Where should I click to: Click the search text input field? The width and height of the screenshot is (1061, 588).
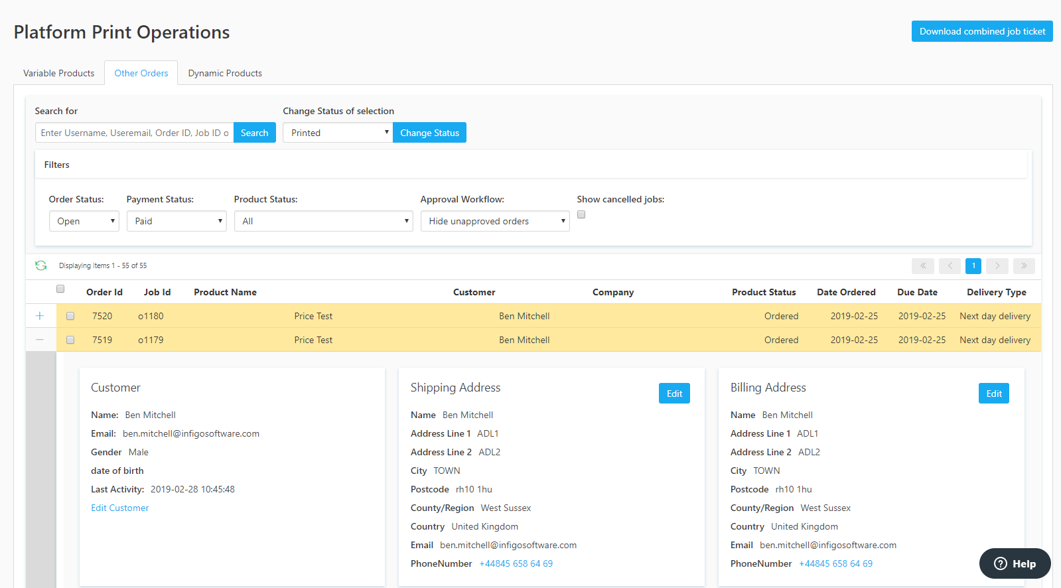tap(135, 133)
